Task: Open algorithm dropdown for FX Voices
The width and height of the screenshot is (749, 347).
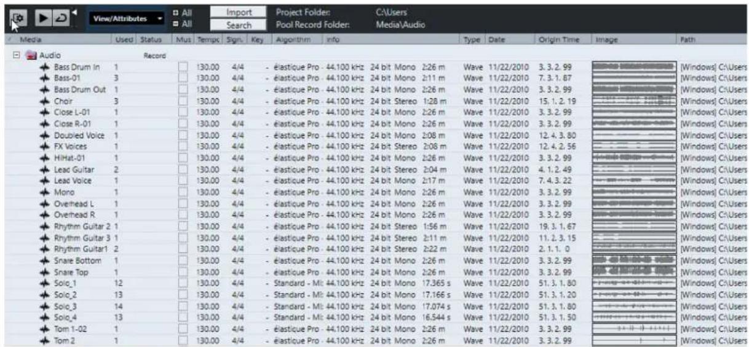Action: pyautogui.click(x=297, y=146)
